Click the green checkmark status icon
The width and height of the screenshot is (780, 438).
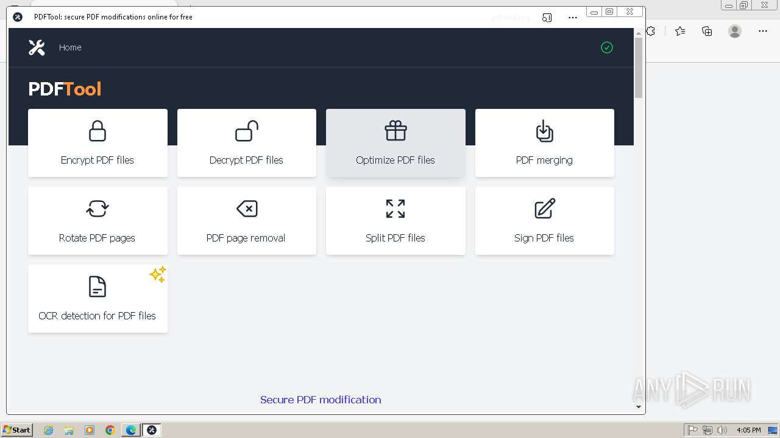607,47
